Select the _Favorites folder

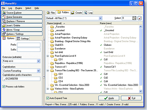(60, 27)
